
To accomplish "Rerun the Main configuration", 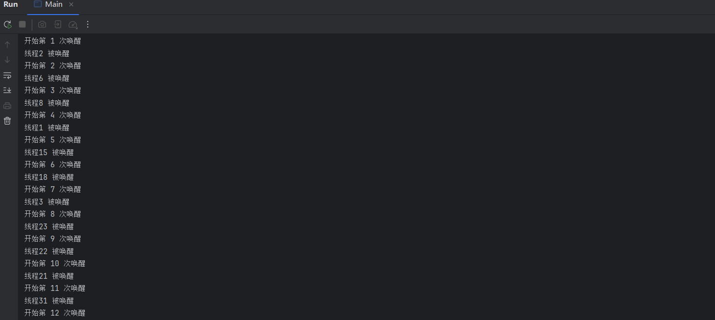I will (x=8, y=24).
